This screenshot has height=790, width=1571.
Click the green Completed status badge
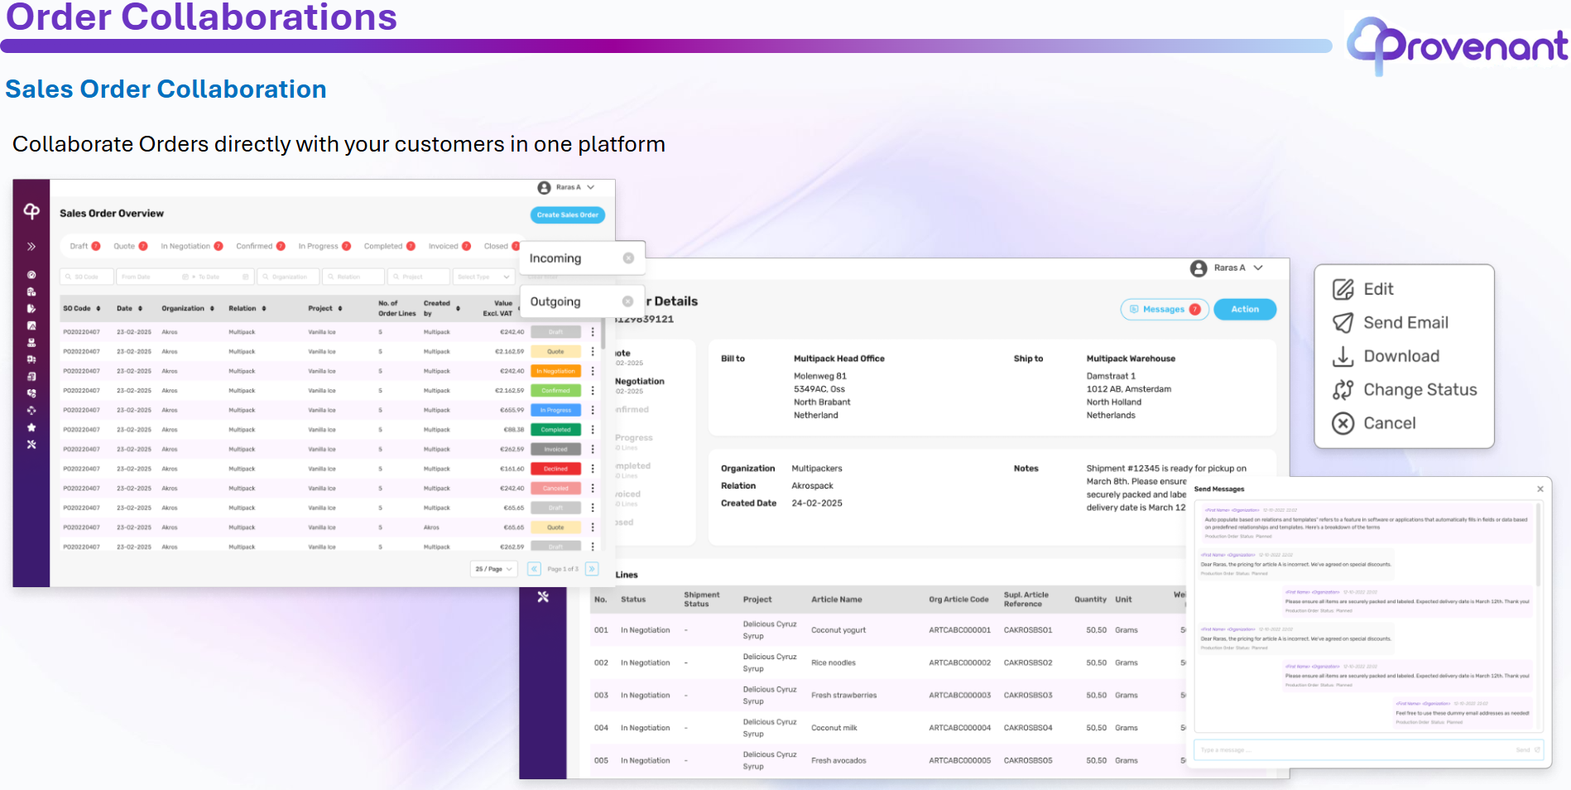pyautogui.click(x=556, y=430)
